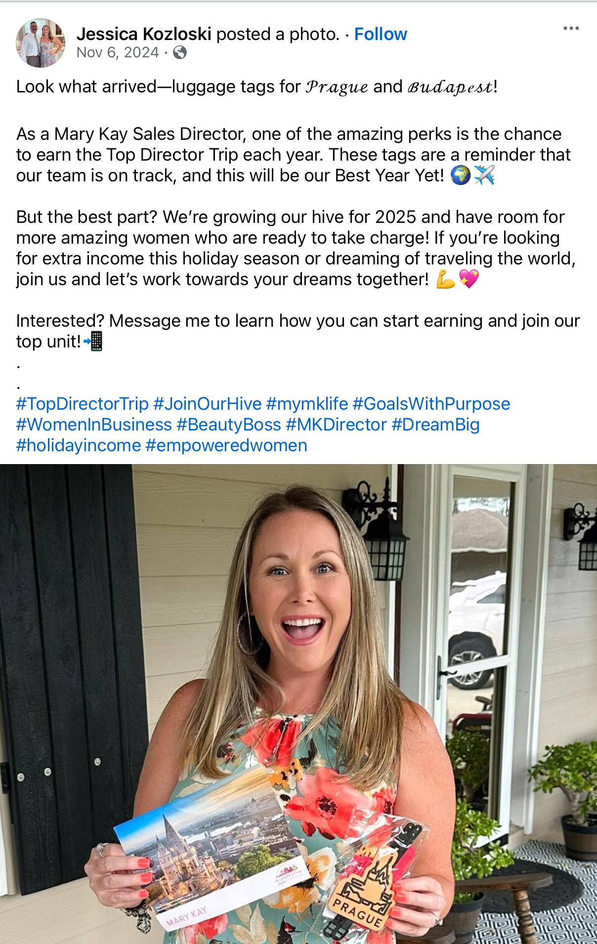Open the #TopDirectorTrip hashtag
The image size is (597, 944).
click(x=83, y=404)
